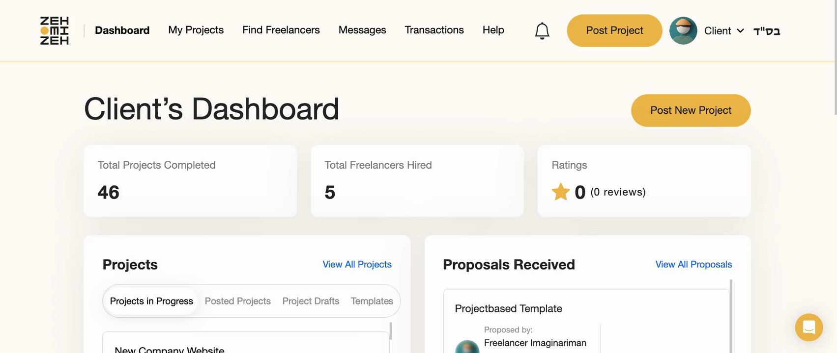Switch to the Posted Projects tab
This screenshot has width=837, height=353.
[x=237, y=301]
